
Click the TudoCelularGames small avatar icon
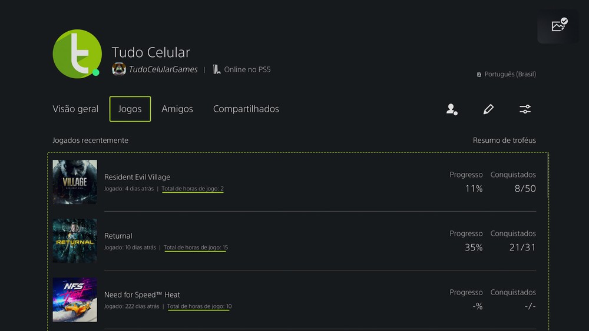coord(119,69)
